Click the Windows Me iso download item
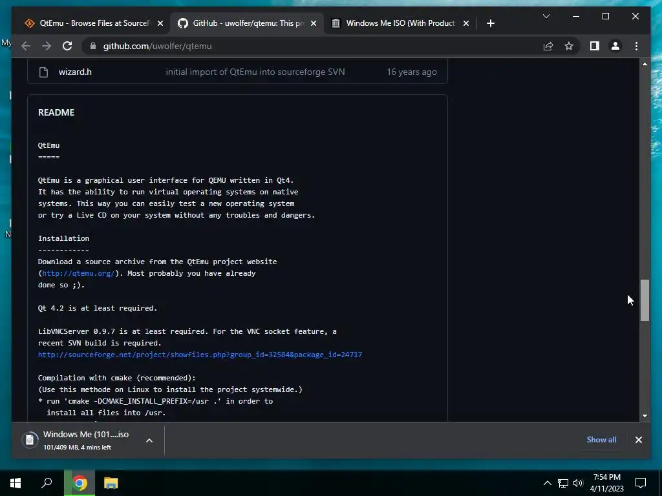The width and height of the screenshot is (662, 496). pyautogui.click(x=86, y=440)
